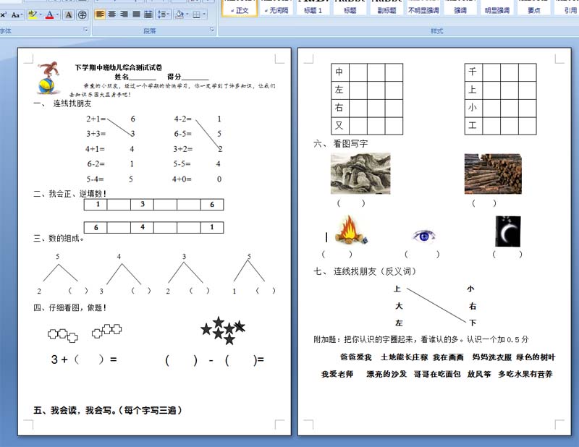
Task: Click heading 四、仔细看图，做题！
Action: coord(70,308)
